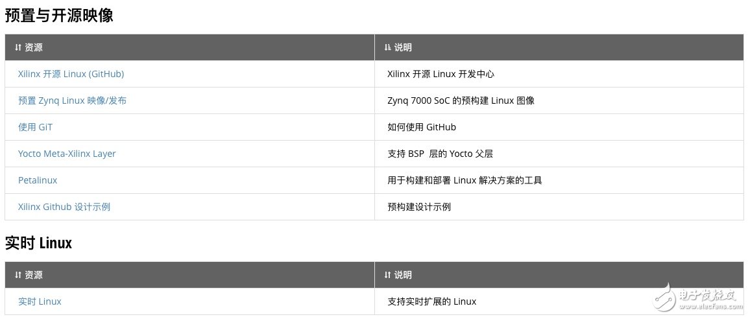
Task: Select the 支持实时扩展的 Linux description cell
Action: point(431,301)
